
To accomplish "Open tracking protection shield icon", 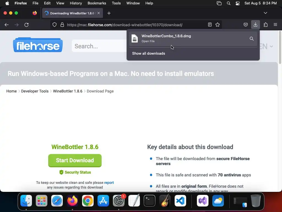I will (x=55, y=25).
